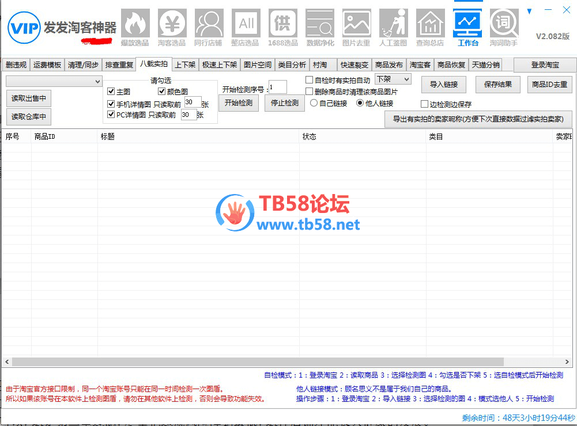Image resolution: width=577 pixels, height=426 pixels.
Task: Switch to the 商品恢复 tab
Action: pos(451,65)
